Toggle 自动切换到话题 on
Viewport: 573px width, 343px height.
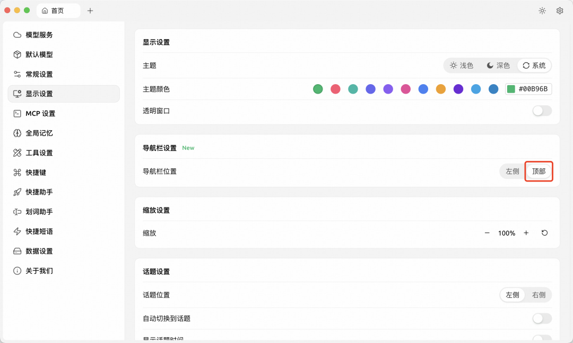(x=542, y=318)
